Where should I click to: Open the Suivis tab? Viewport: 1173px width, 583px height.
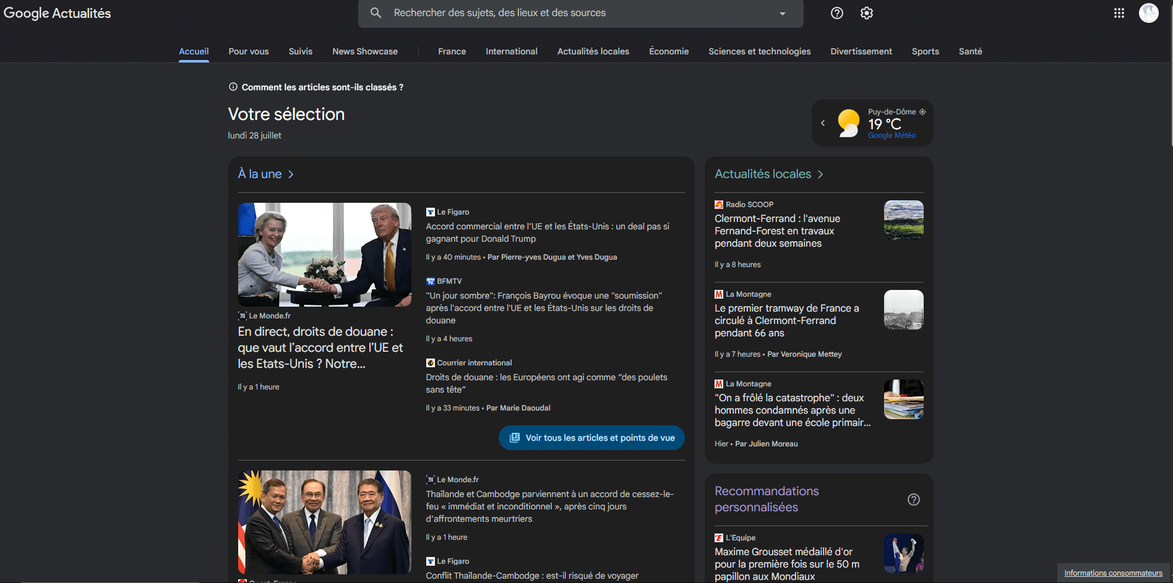[301, 51]
